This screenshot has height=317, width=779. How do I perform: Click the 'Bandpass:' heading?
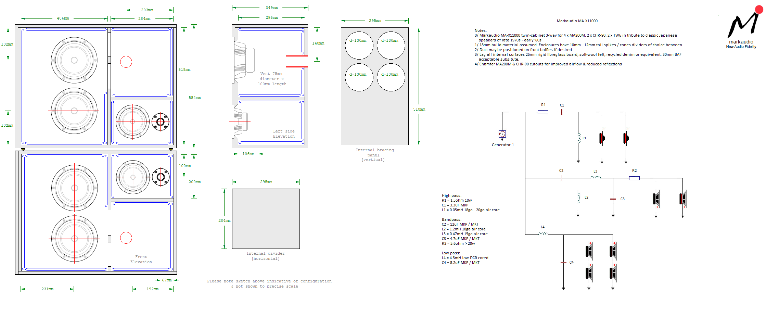click(451, 219)
